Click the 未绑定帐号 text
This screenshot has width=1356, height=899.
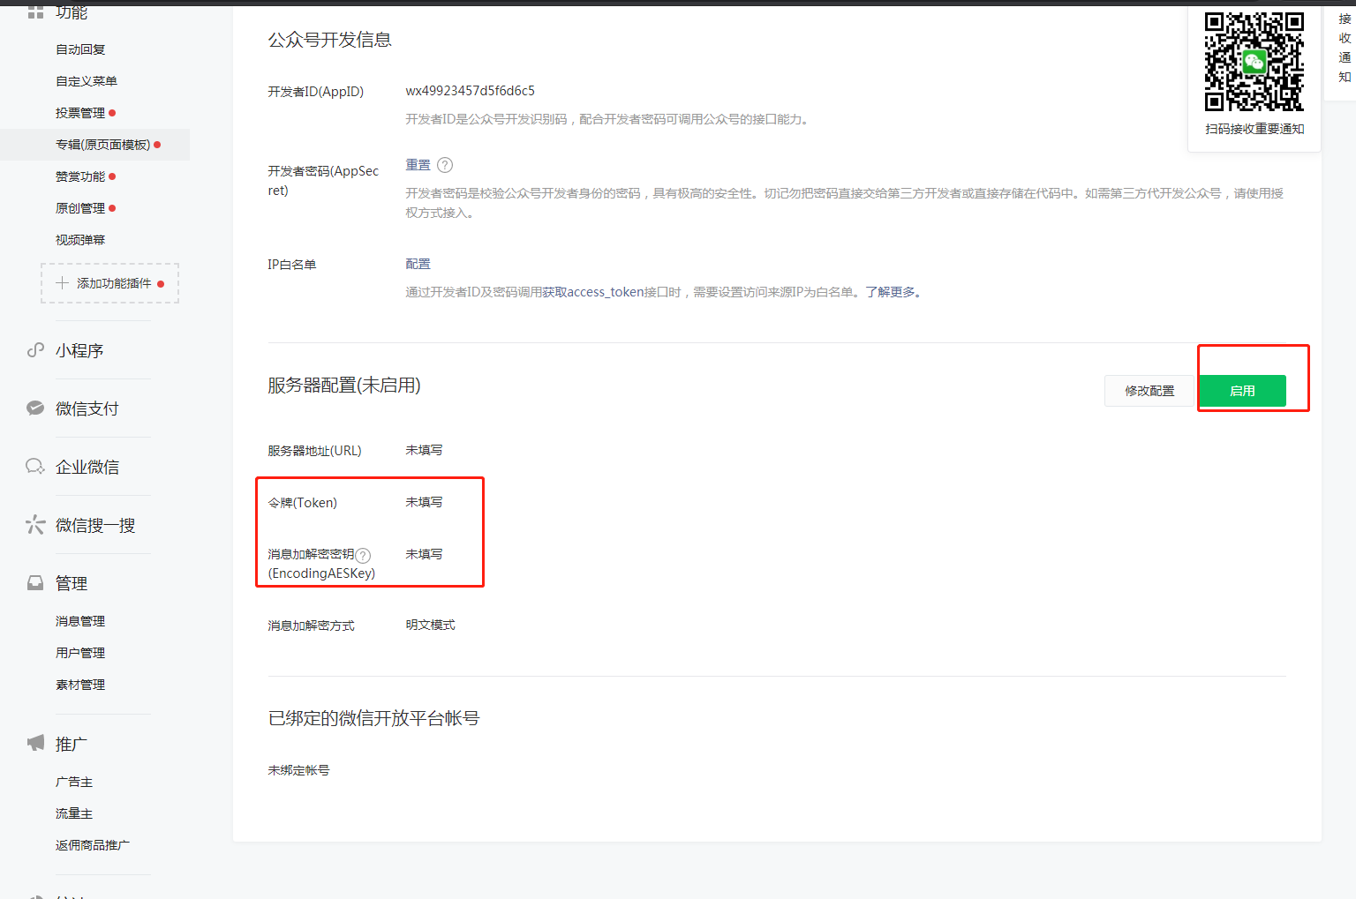tap(298, 770)
